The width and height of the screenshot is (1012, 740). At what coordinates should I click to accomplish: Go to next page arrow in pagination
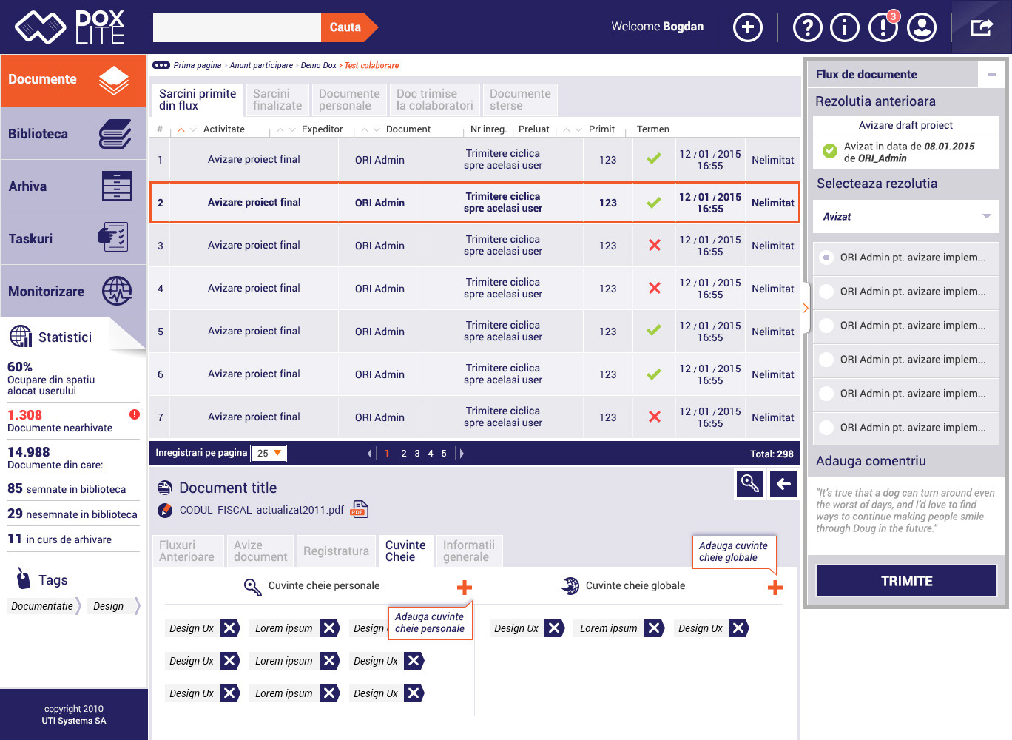coord(462,454)
